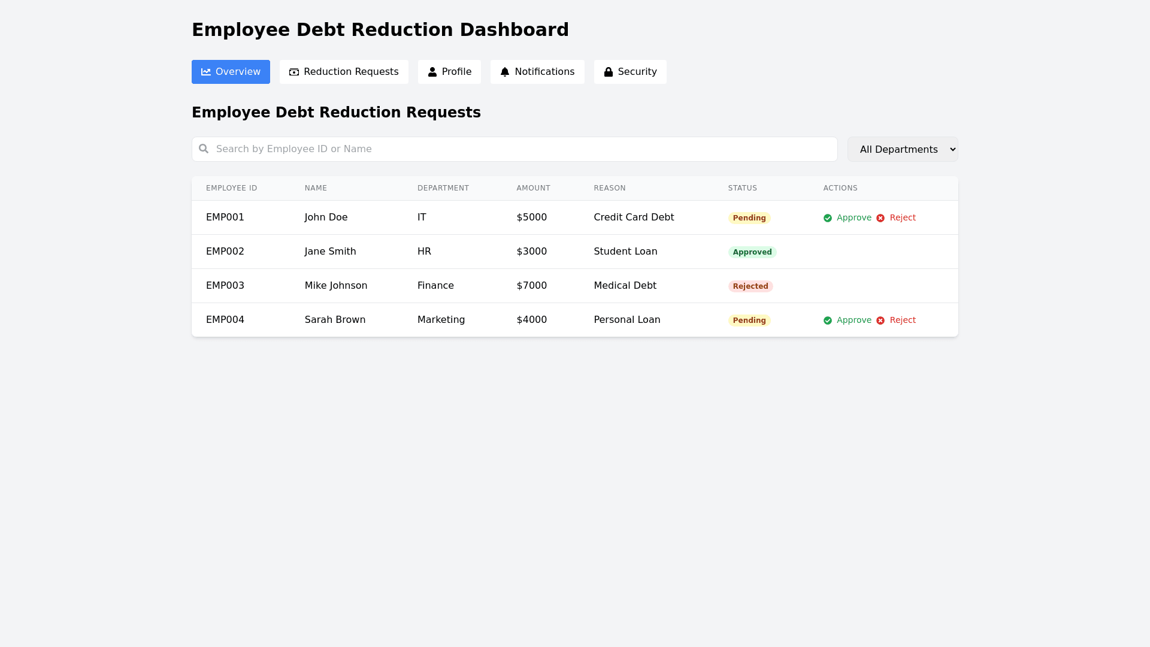Click red X icon in EMP001 row
Image resolution: width=1150 pixels, height=647 pixels.
tap(880, 218)
